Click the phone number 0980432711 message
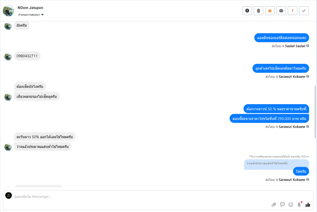 pos(27,56)
